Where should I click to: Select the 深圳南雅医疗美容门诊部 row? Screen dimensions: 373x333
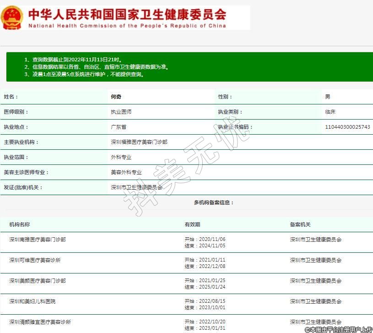coord(38,240)
